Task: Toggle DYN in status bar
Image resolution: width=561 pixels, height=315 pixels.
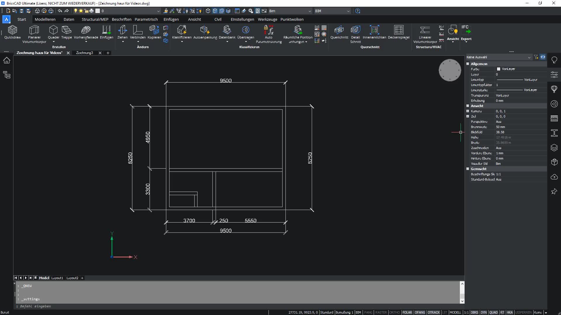Action: [x=484, y=312]
